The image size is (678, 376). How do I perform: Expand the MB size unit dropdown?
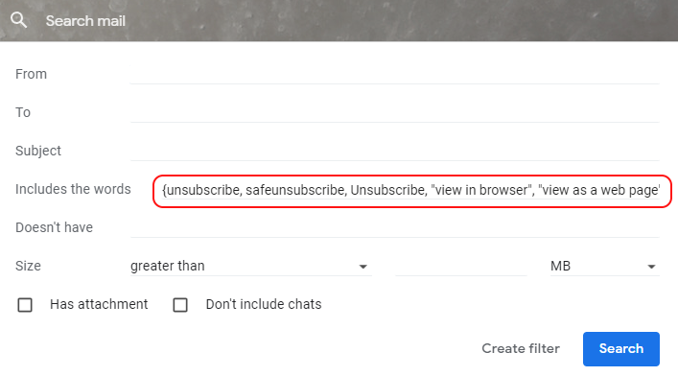click(605, 266)
